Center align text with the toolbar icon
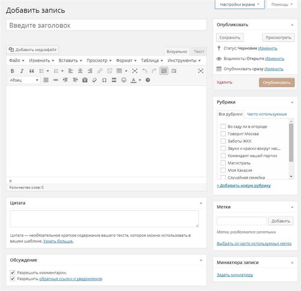The height and width of the screenshot is (291, 301). click(x=80, y=71)
